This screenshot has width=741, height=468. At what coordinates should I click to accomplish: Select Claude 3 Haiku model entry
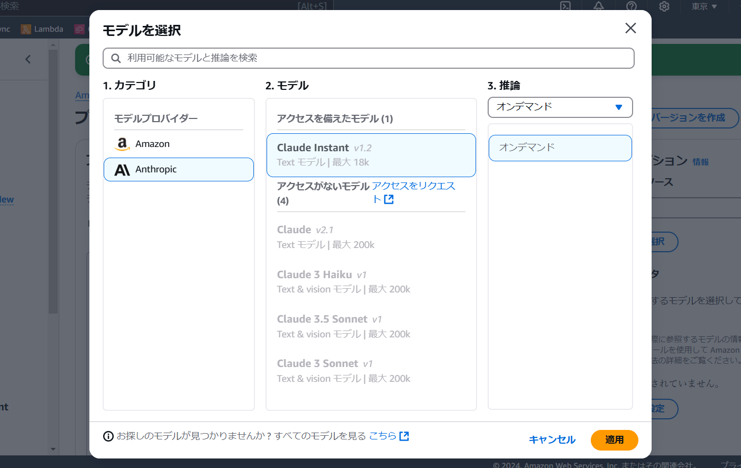click(x=371, y=282)
